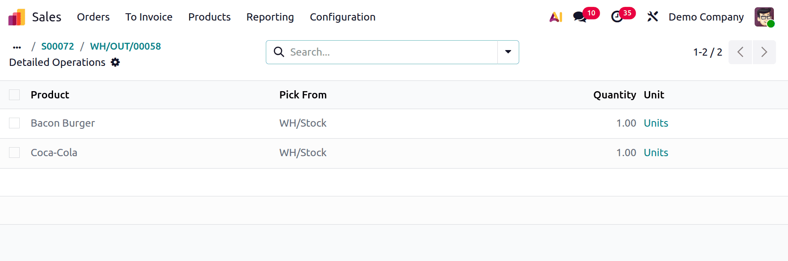Screen dimensions: 788x261
Task: Open the Configuration menu
Action: (x=342, y=17)
